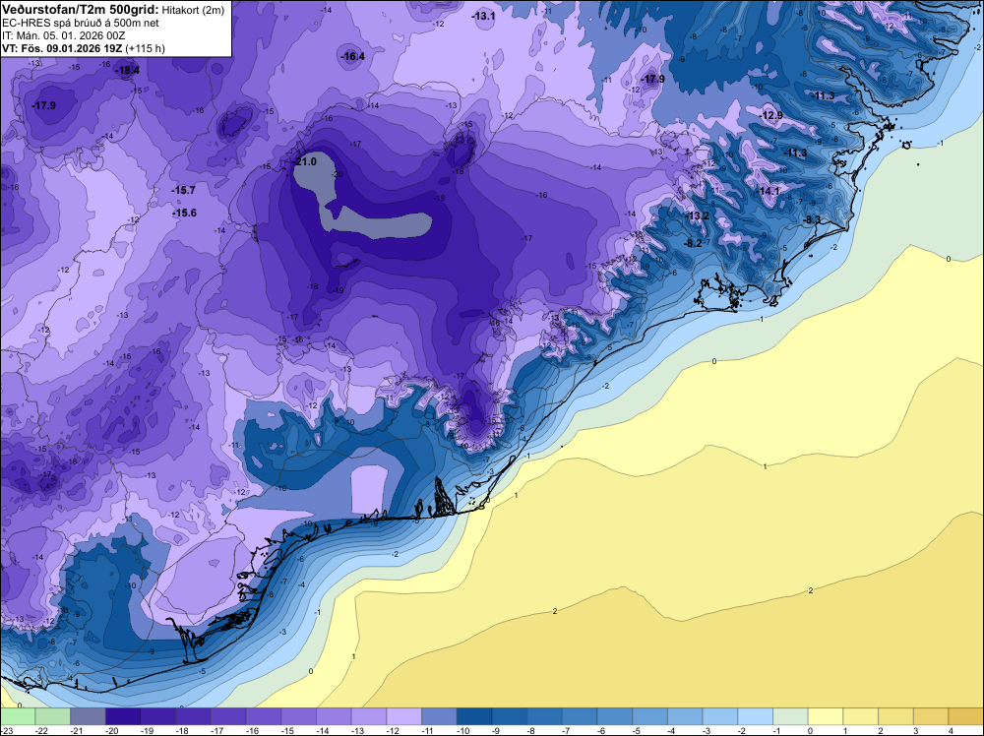
Task: Pick the pale blue legend swatch at -2
Action: click(x=756, y=715)
